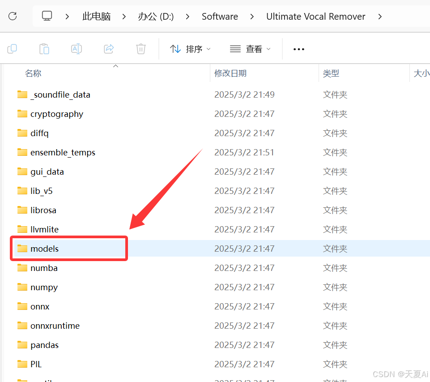Sort by the 类型 column header
Viewport: 430px width, 382px height.
[331, 73]
